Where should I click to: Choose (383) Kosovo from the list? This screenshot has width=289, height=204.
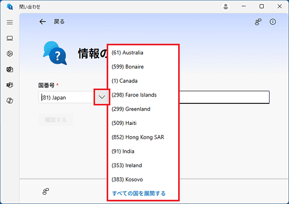pyautogui.click(x=143, y=179)
